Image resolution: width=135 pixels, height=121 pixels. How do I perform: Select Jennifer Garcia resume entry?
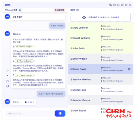point(100,100)
